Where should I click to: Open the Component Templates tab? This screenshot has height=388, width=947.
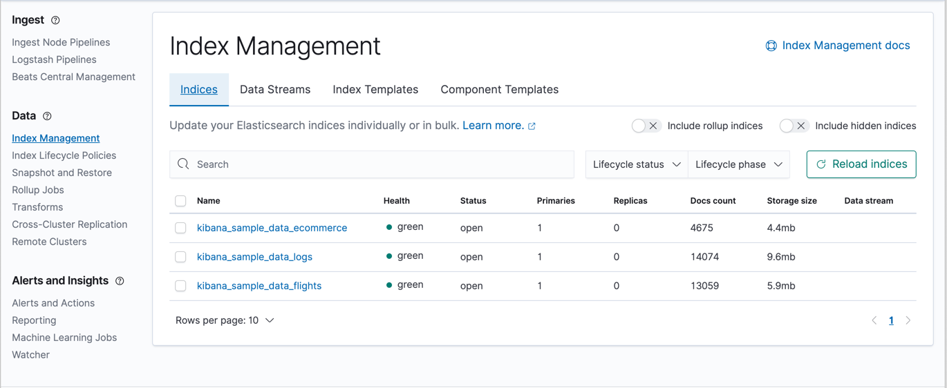pos(499,90)
